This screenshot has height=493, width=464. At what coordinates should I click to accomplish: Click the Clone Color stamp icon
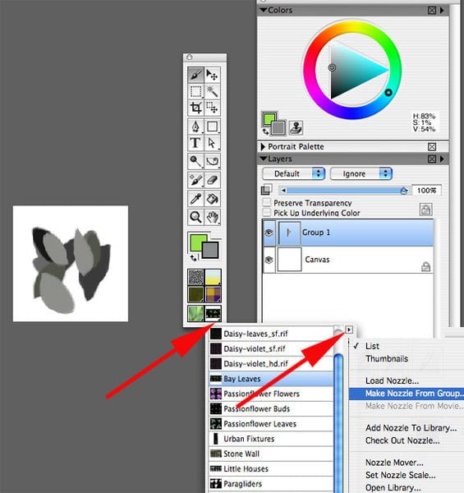[x=296, y=127]
